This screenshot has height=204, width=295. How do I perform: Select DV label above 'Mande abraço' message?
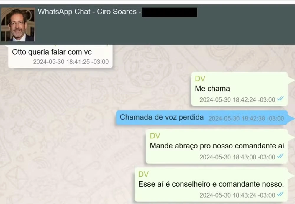(x=155, y=136)
